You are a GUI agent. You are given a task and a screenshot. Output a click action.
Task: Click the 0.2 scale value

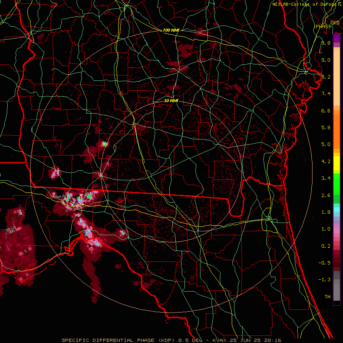coord(326,246)
